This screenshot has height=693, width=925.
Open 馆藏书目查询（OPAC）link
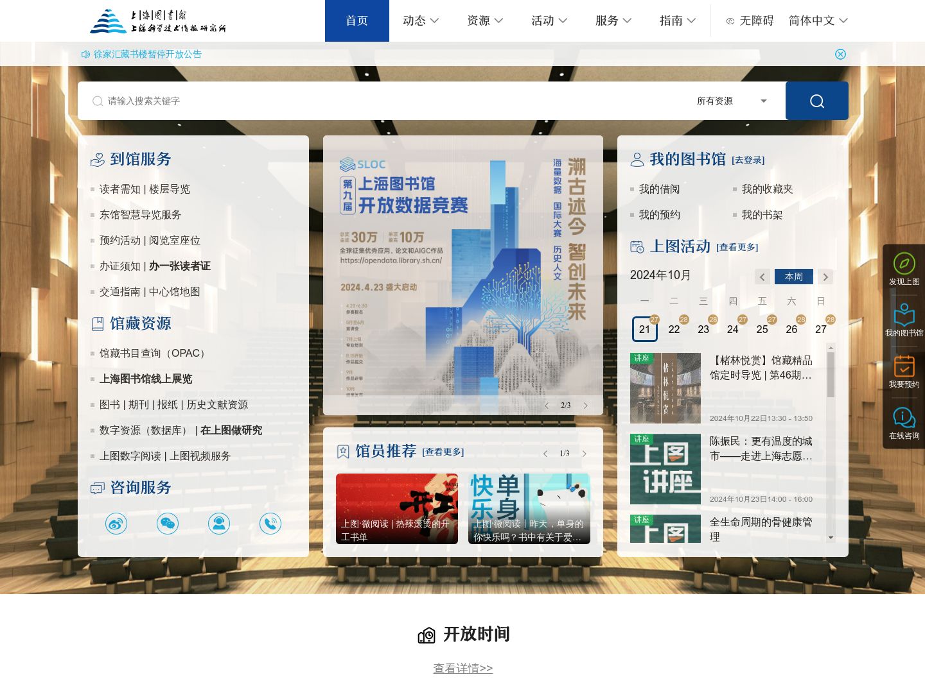tap(154, 354)
